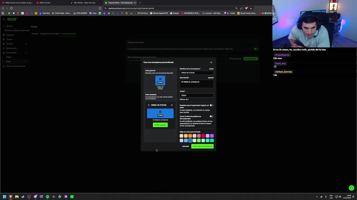Viewport: 357px width, 200px height.
Task: Open File Explorer from the taskbar
Action: [x=17, y=197]
